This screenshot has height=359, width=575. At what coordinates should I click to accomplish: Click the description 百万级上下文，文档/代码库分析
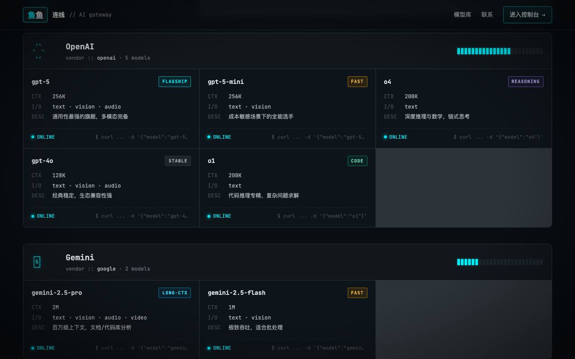(x=92, y=328)
